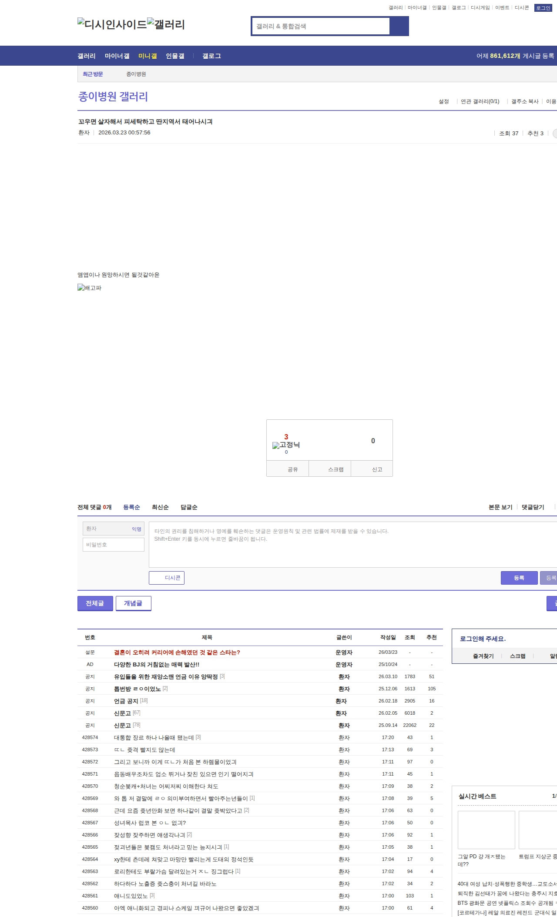Open post titled 언급 공지
557x917 pixels.
pyautogui.click(x=126, y=701)
